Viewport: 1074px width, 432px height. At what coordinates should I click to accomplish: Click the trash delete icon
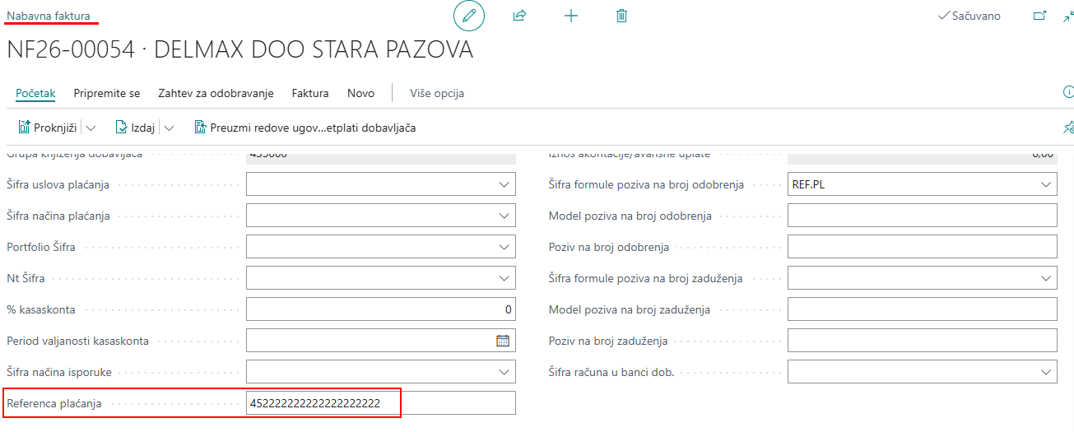(x=622, y=16)
